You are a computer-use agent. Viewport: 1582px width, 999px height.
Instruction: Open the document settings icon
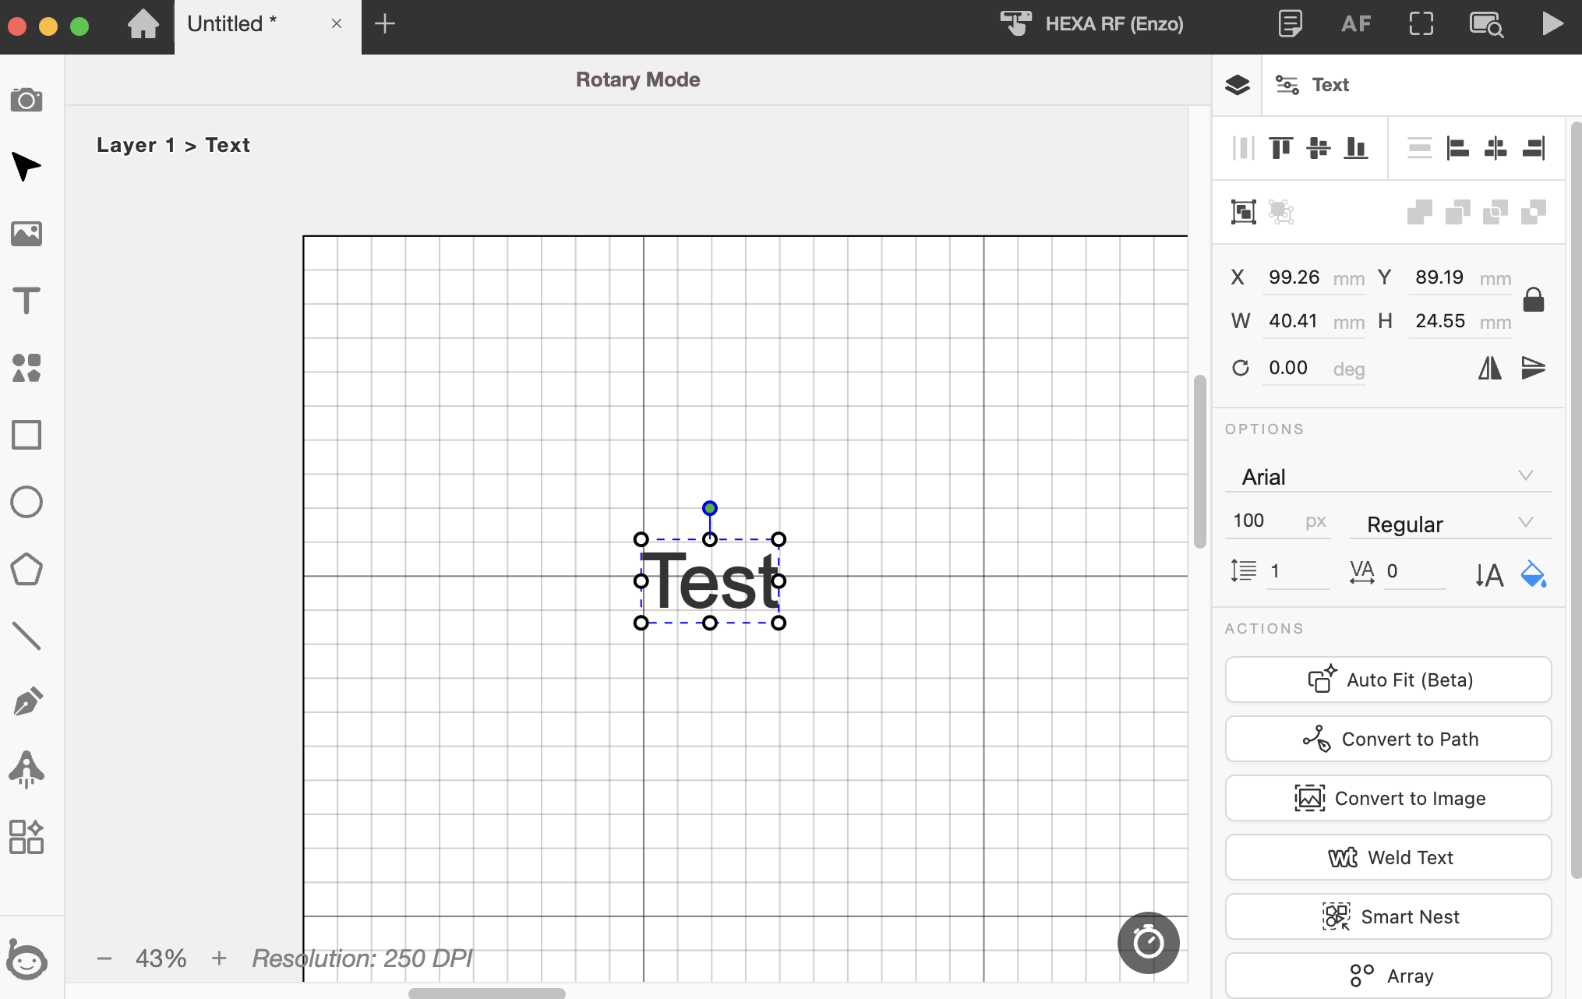point(1291,23)
